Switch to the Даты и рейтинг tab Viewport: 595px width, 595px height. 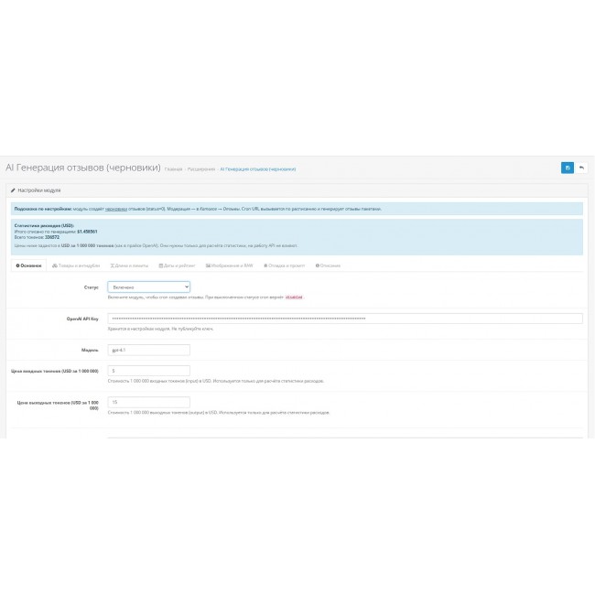point(179,265)
